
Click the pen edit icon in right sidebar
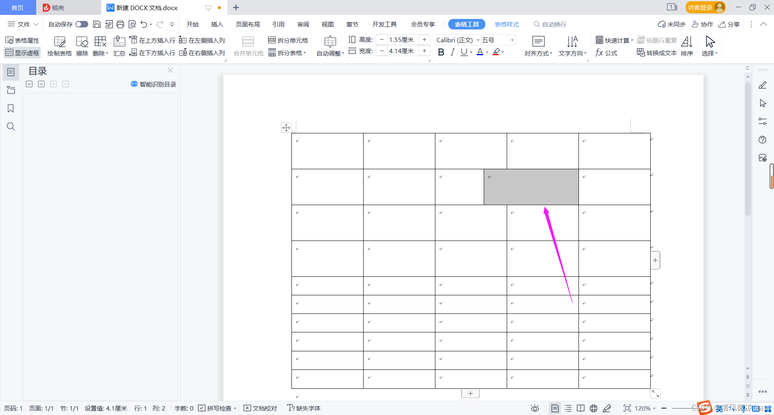762,85
